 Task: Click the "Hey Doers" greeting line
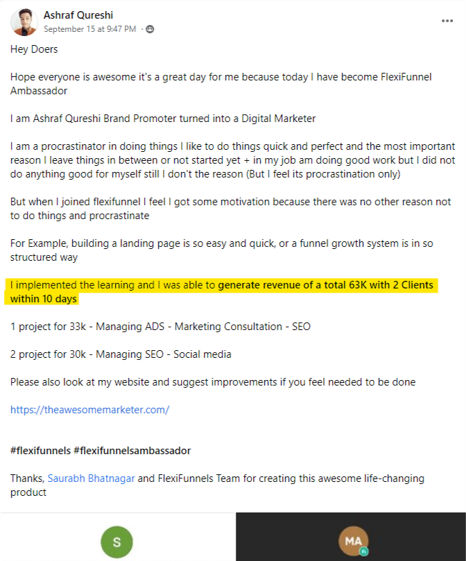[34, 49]
